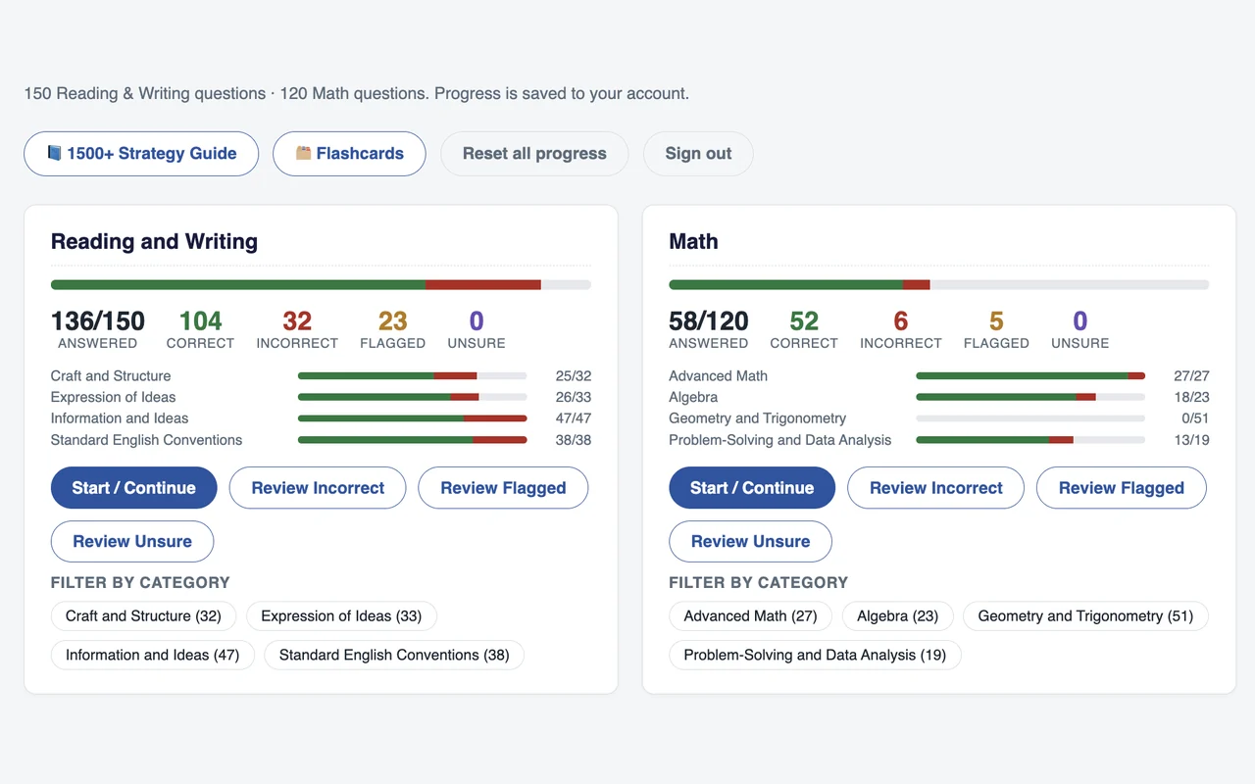Screen dimensions: 1255x784
Task: Click the Math card heading
Action: point(693,242)
